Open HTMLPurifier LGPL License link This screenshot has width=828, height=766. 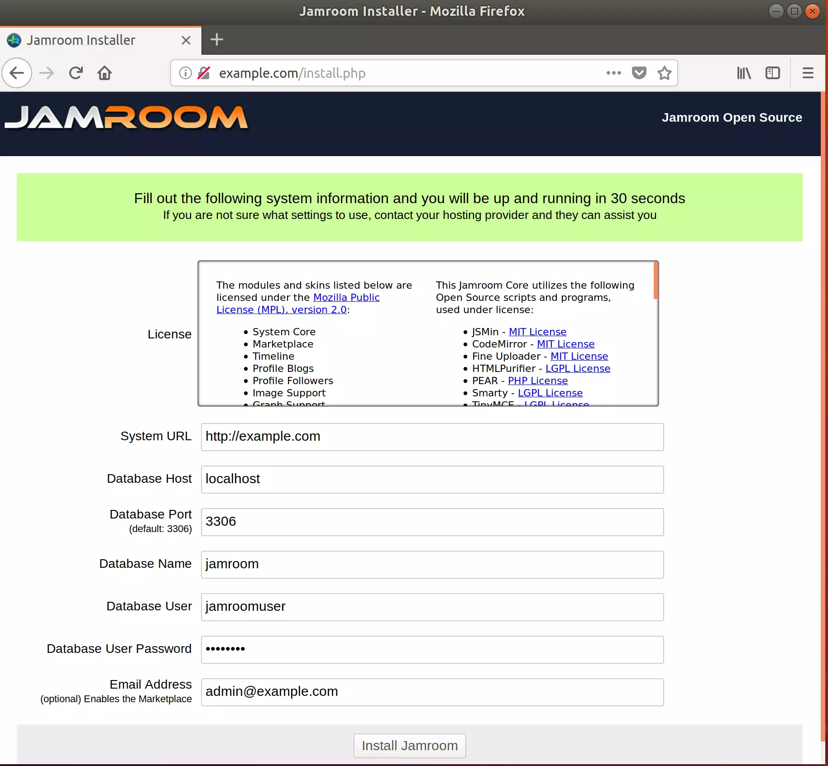coord(578,368)
